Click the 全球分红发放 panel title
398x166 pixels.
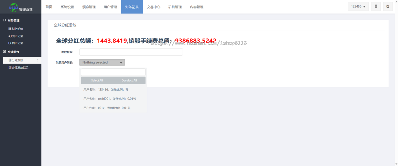pyautogui.click(x=65, y=25)
